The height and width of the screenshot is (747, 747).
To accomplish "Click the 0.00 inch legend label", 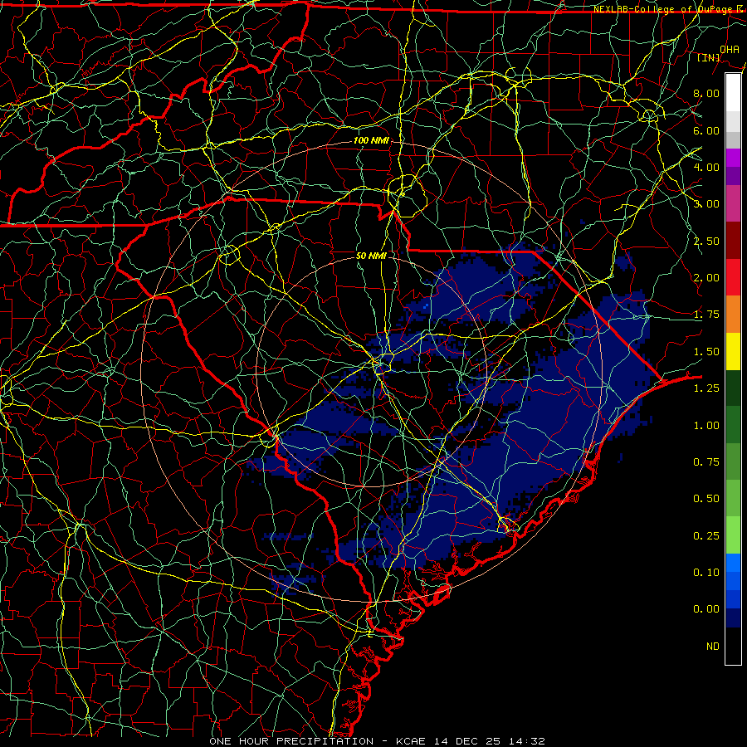I will [x=706, y=609].
